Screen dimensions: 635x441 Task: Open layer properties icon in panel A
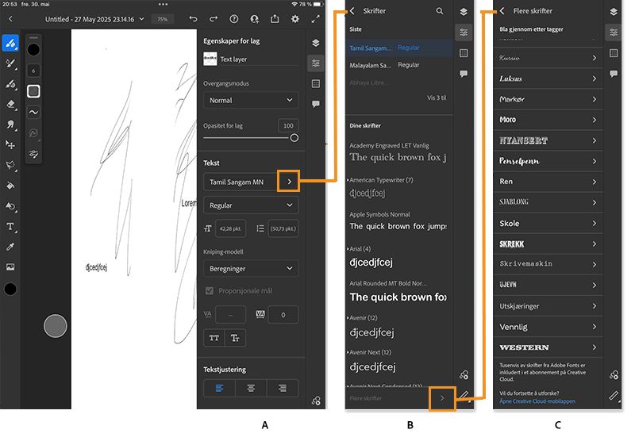pos(315,63)
